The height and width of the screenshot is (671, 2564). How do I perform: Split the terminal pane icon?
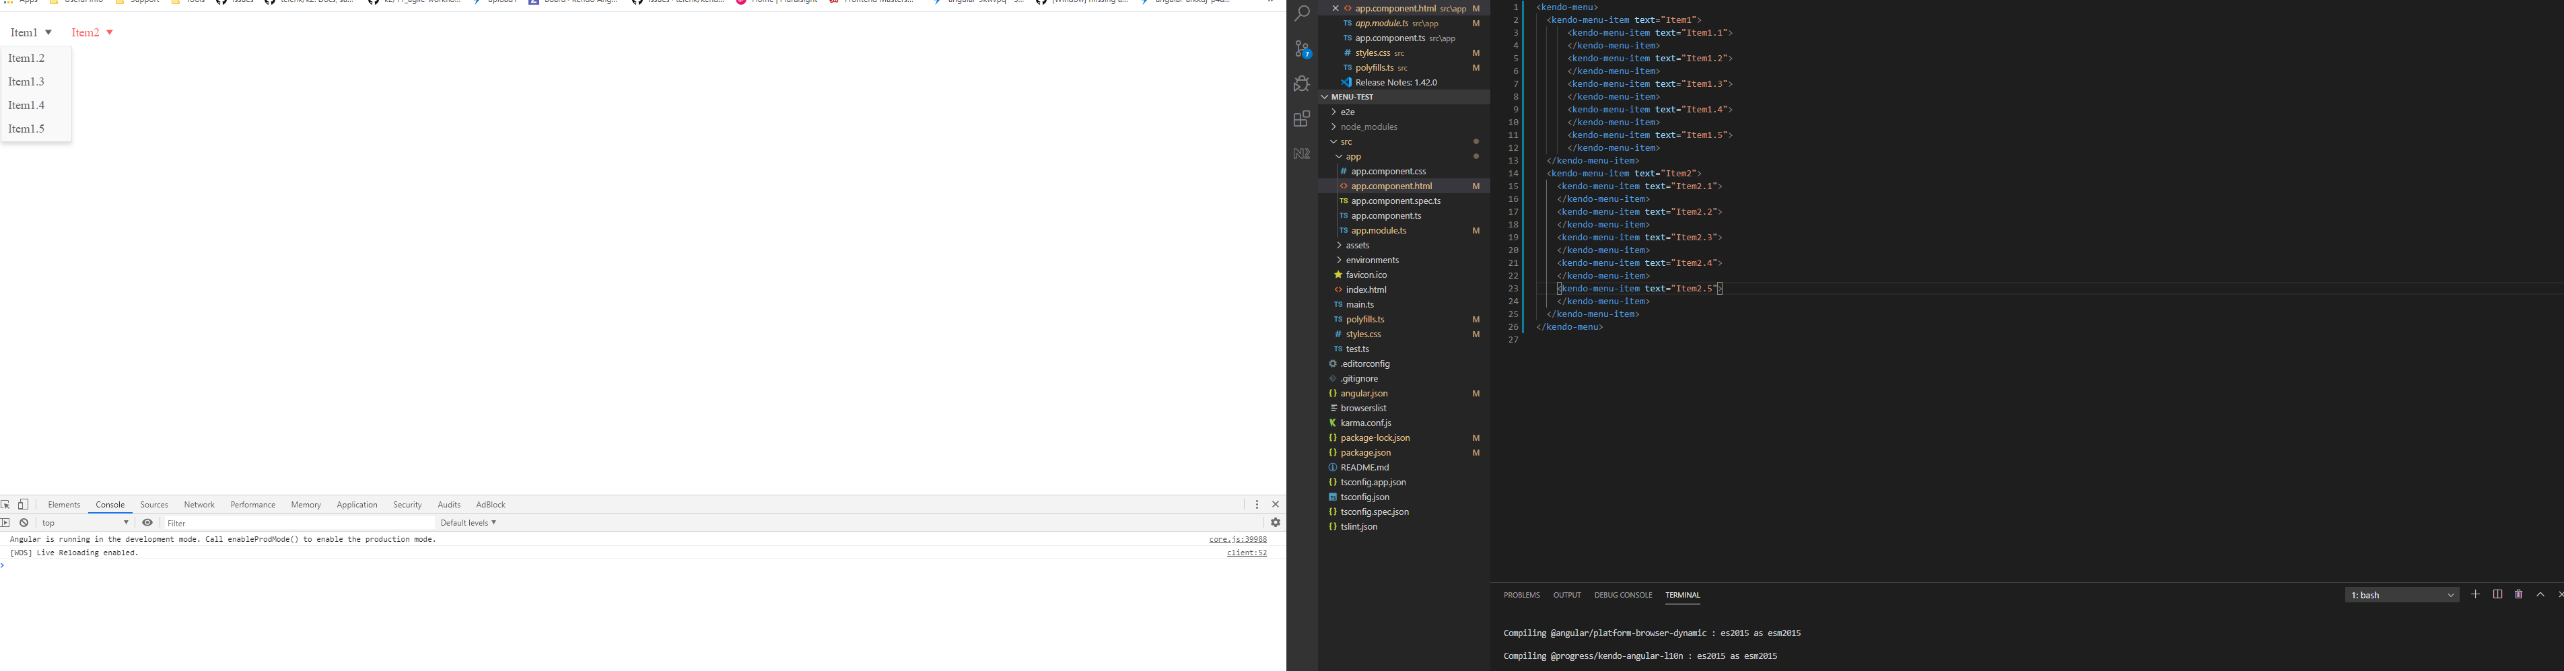tap(2497, 594)
